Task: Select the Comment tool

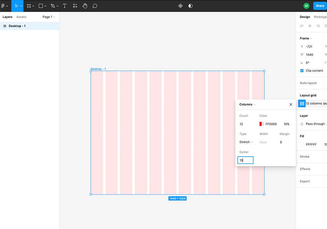Action: click(x=95, y=6)
